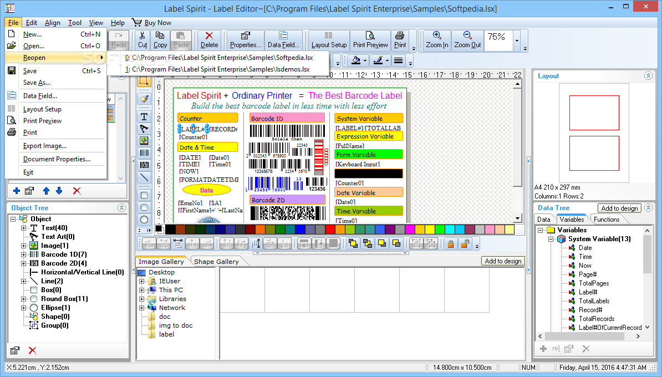662x377 pixels.
Task: Collapse the Object Tree panel chevron
Action: coord(121,208)
